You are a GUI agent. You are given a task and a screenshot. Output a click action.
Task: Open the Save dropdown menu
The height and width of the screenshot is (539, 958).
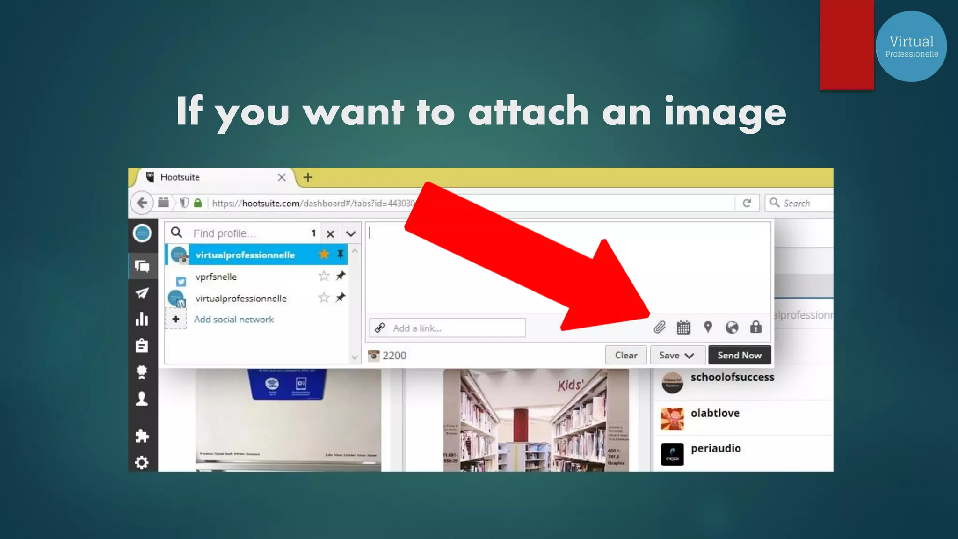[677, 355]
